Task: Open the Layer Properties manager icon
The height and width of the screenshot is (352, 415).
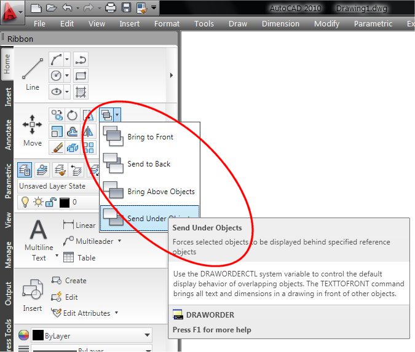Action: (25, 170)
